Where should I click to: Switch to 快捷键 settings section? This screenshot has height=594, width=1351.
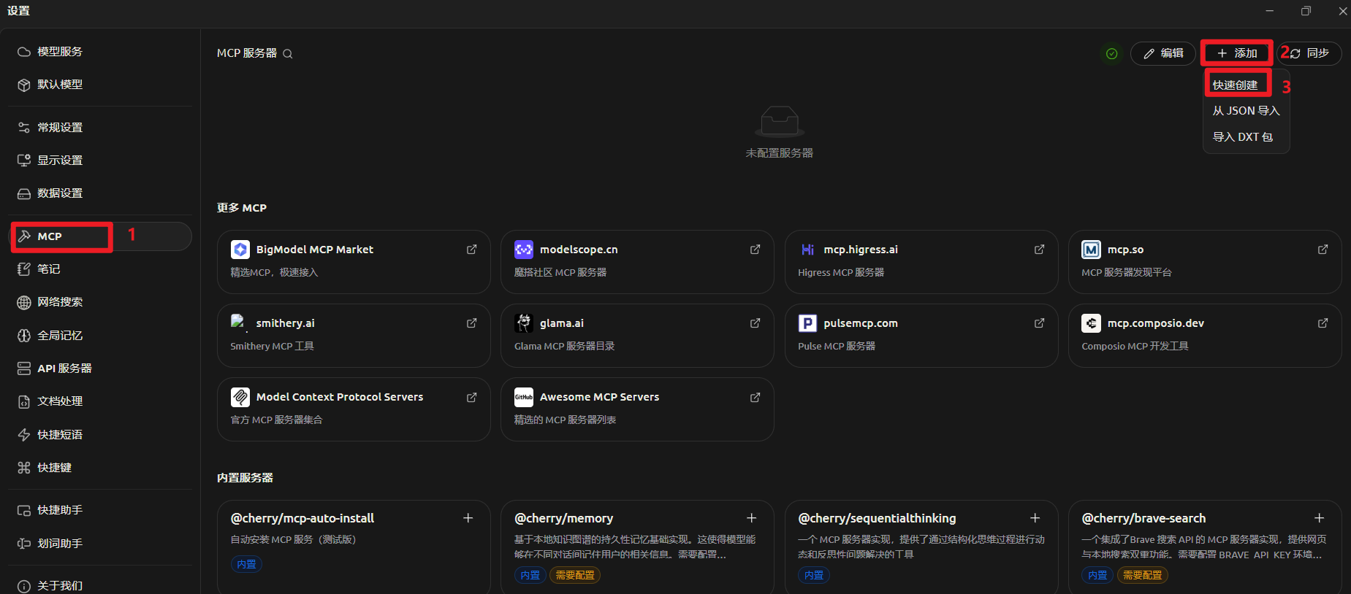(55, 468)
